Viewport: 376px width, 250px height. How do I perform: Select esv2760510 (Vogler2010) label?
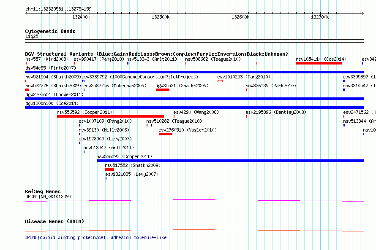point(188,130)
